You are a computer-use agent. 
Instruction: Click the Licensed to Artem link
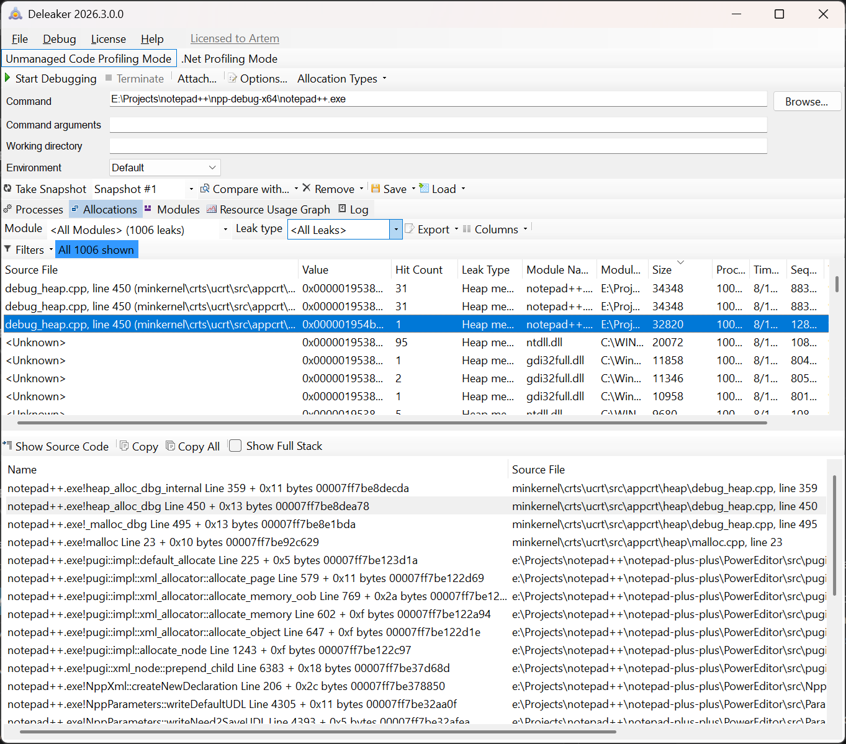tap(235, 38)
